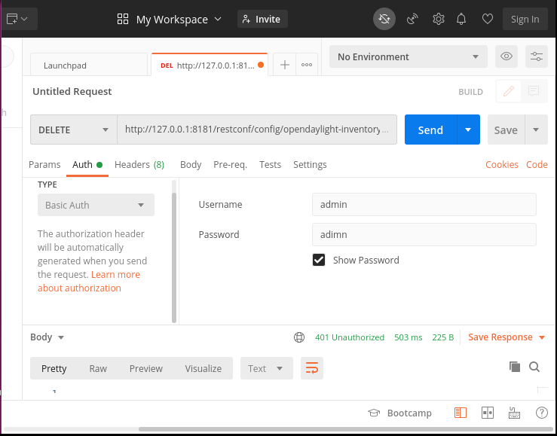The image size is (557, 436).
Task: Search the response body with magnifier icon
Action: tap(534, 367)
